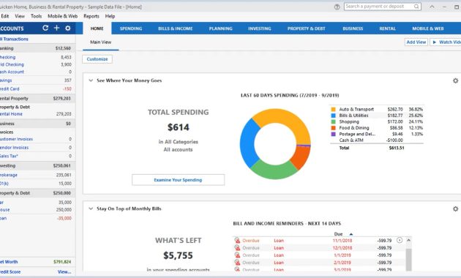Open the Customer Invoices account
Viewport: 461px width, 278px height.
click(x=16, y=139)
